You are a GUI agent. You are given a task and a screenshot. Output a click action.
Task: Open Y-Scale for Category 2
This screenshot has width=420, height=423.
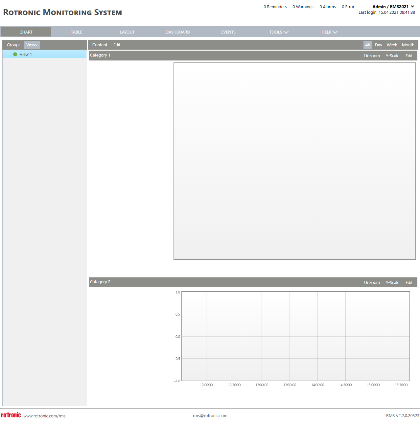tap(393, 282)
